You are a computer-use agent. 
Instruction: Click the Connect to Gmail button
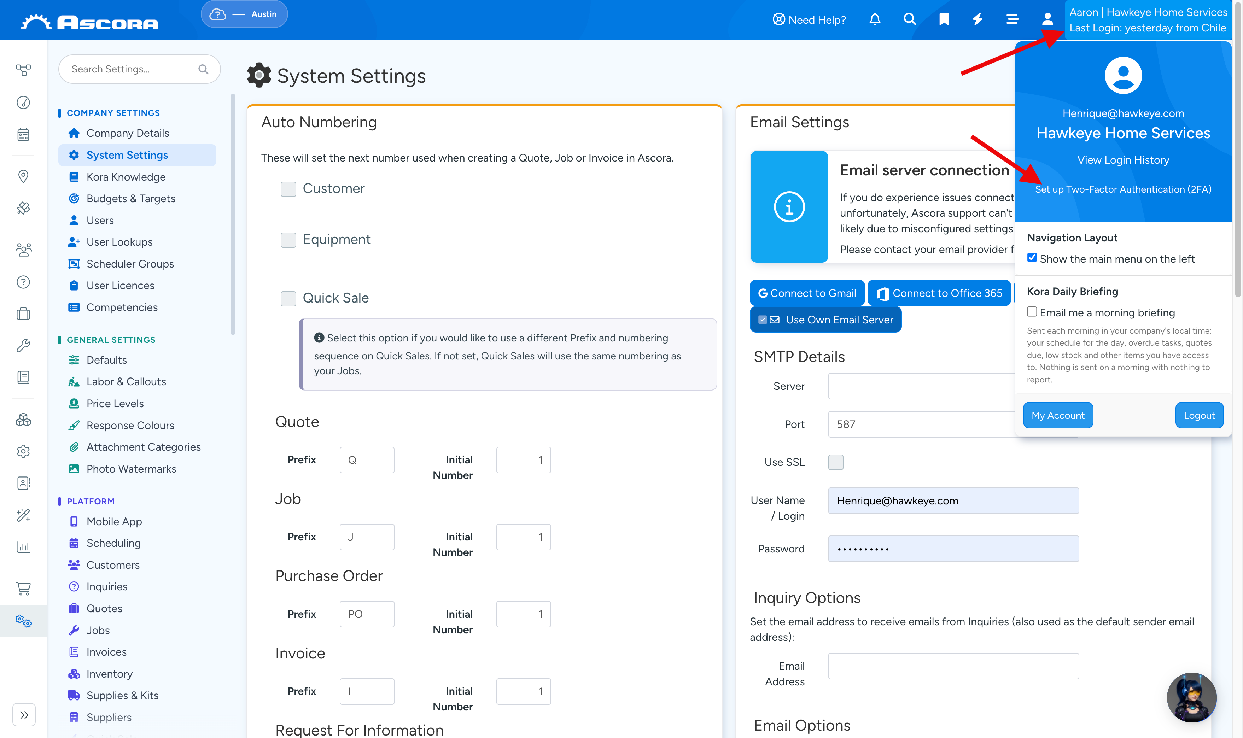click(807, 293)
